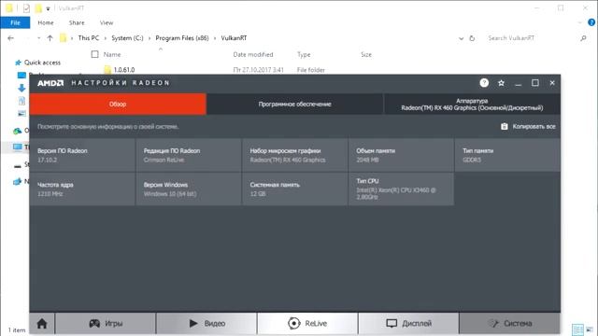Go to Radeon Settings home icon
The width and height of the screenshot is (598, 336).
coord(42,324)
